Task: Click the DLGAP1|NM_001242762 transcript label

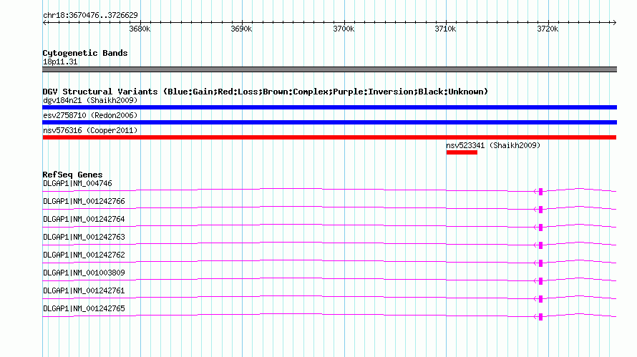Action: point(84,255)
